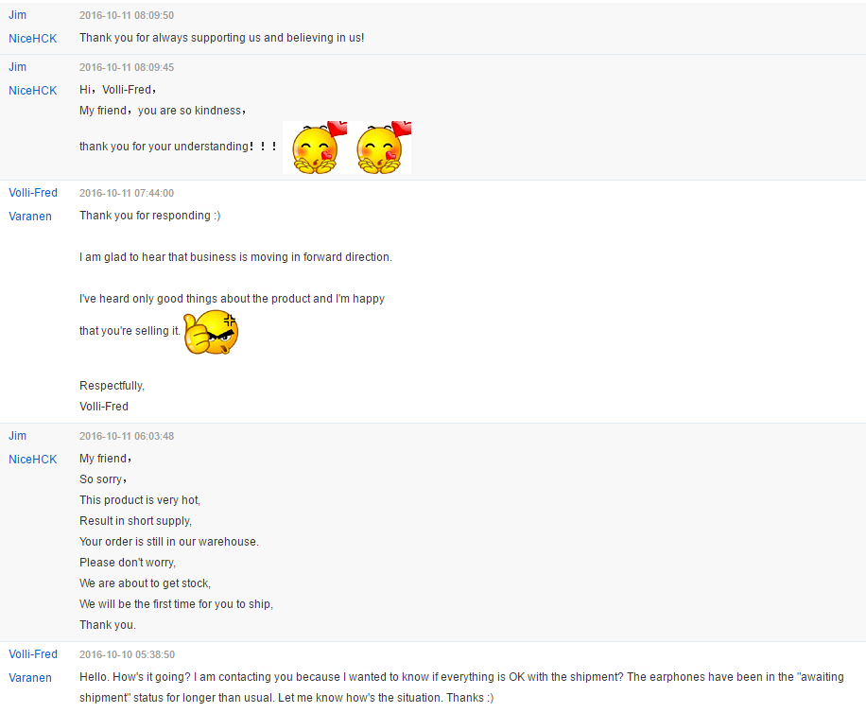The width and height of the screenshot is (866, 713).
Task: Click Varanen surname on the 2016-10-10 message
Action: (x=30, y=678)
